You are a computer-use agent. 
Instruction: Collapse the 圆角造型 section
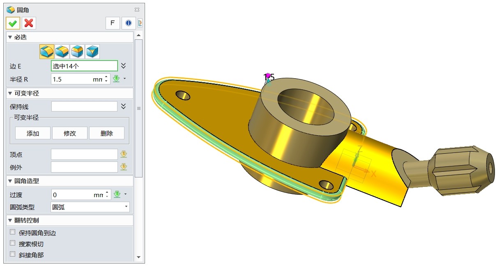[x=70, y=181]
